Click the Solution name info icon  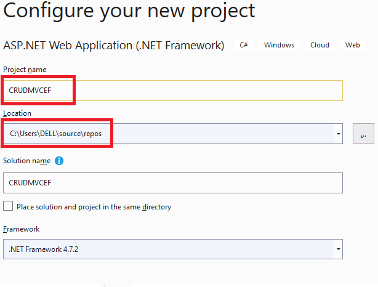[59, 161]
